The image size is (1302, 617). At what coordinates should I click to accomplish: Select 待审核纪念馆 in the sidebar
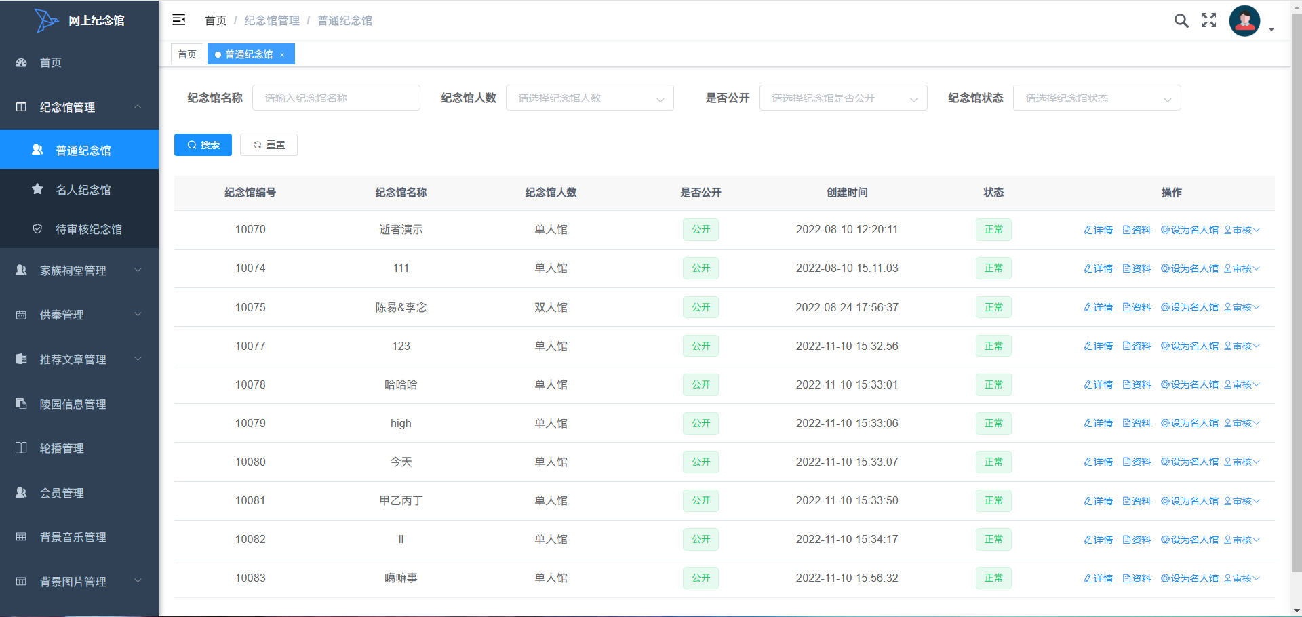click(x=79, y=228)
